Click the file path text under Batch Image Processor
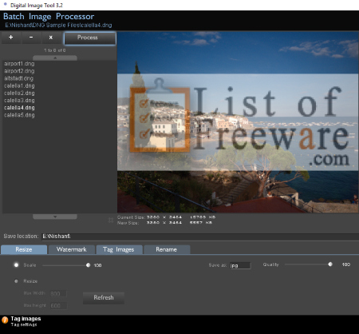 click(58, 26)
